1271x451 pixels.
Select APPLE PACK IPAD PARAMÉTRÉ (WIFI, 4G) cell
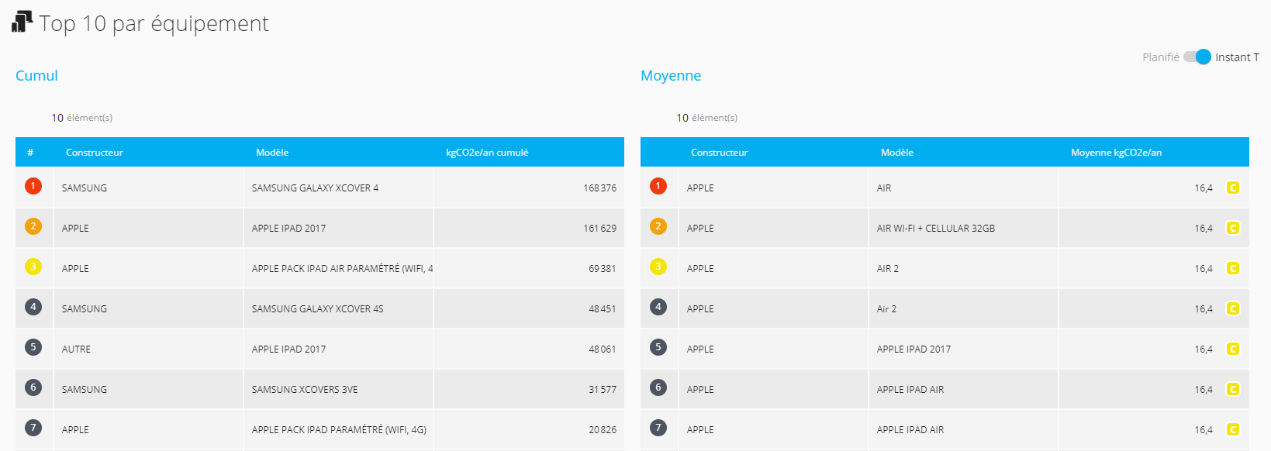[x=338, y=429]
